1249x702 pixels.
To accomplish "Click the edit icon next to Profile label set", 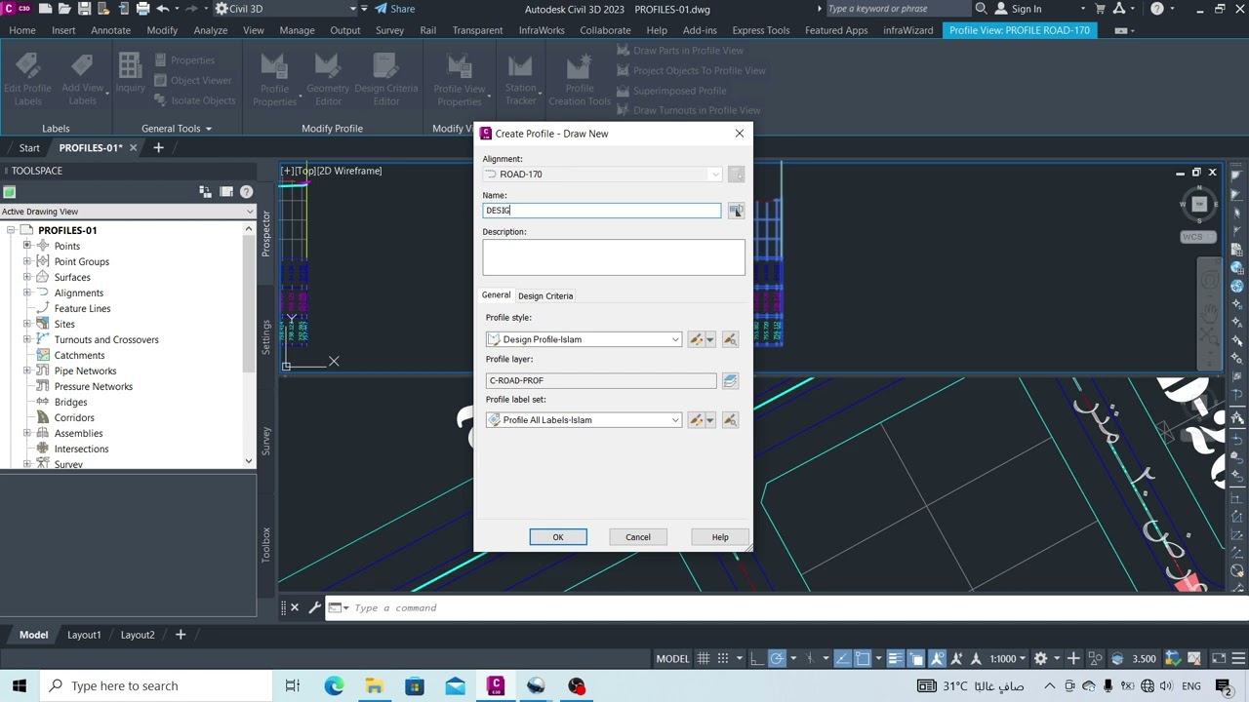I will click(696, 420).
